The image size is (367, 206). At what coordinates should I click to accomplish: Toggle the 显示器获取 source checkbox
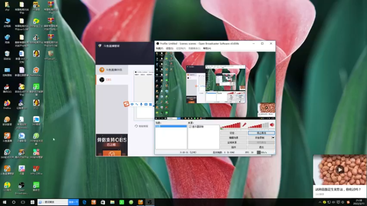tap(190, 127)
